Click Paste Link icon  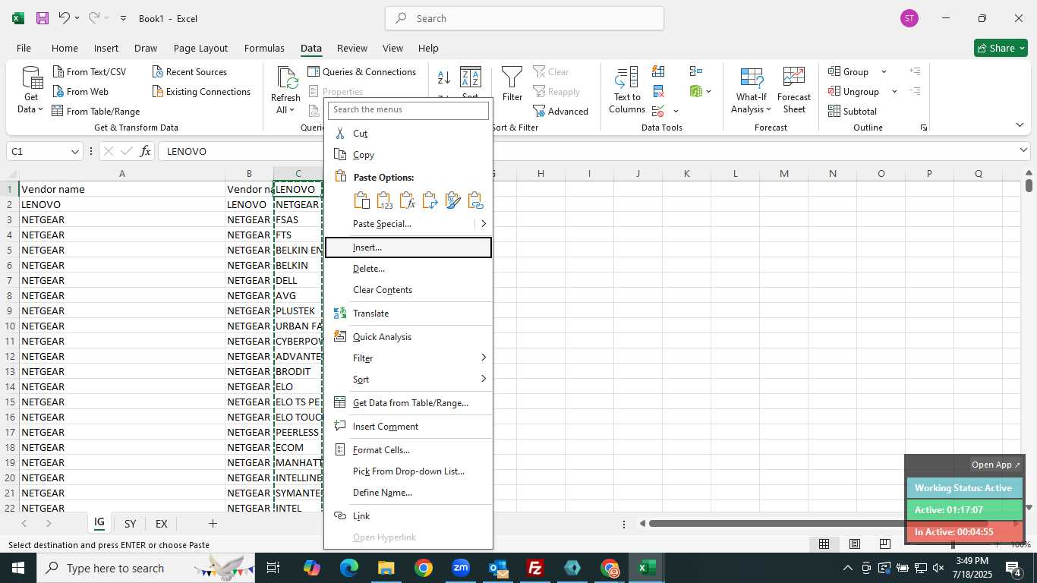click(x=476, y=200)
